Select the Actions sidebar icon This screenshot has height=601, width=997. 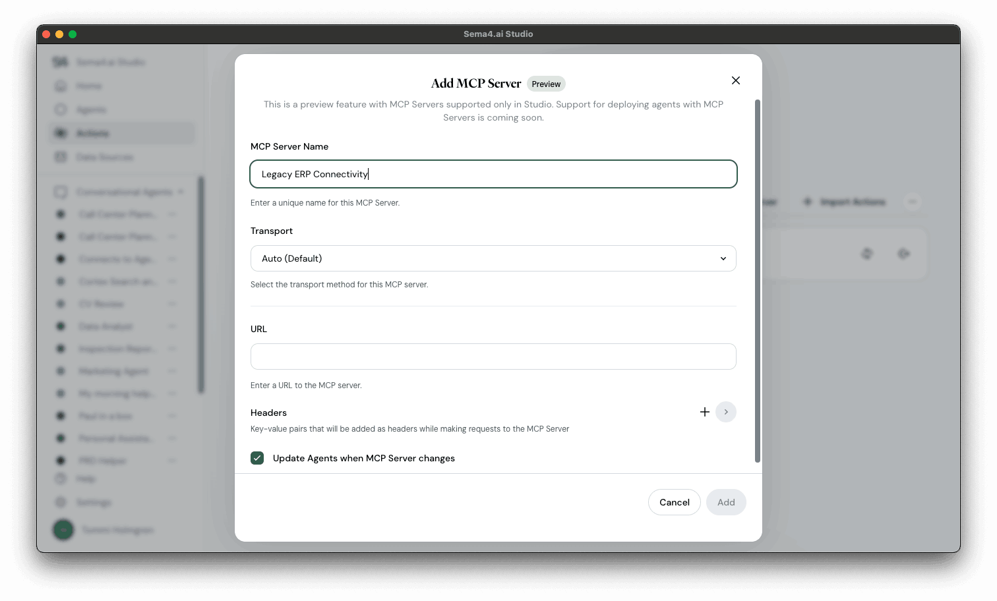pos(61,133)
